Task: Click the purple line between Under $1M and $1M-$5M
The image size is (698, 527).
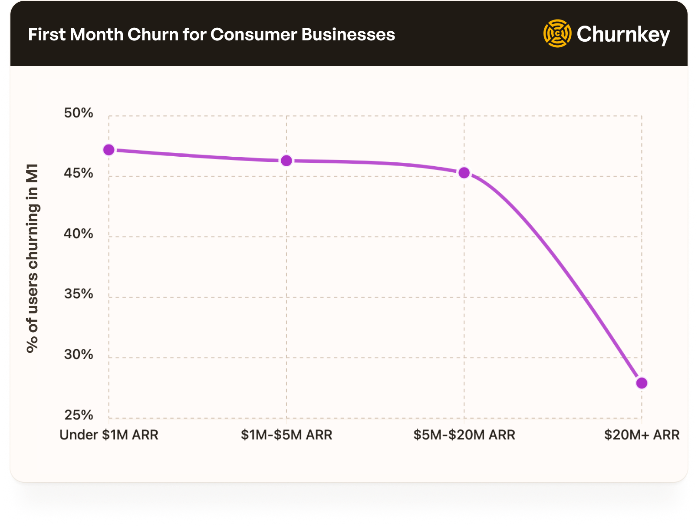Action: [198, 156]
